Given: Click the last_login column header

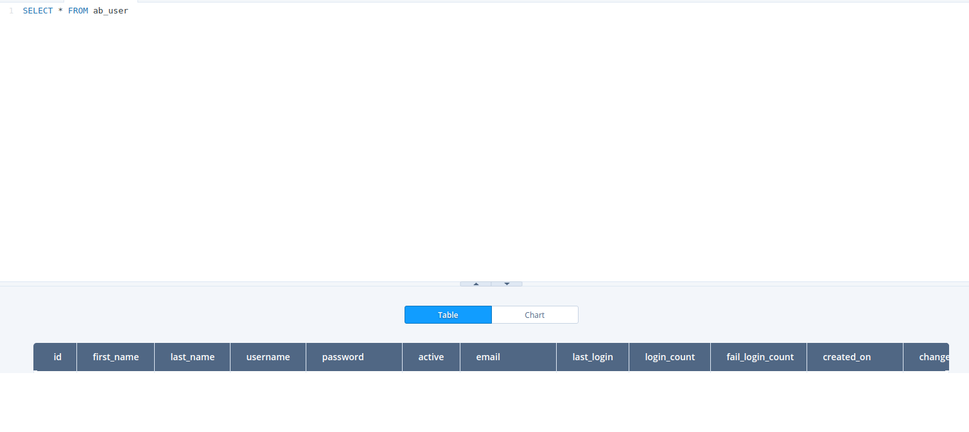Looking at the screenshot, I should tap(593, 357).
